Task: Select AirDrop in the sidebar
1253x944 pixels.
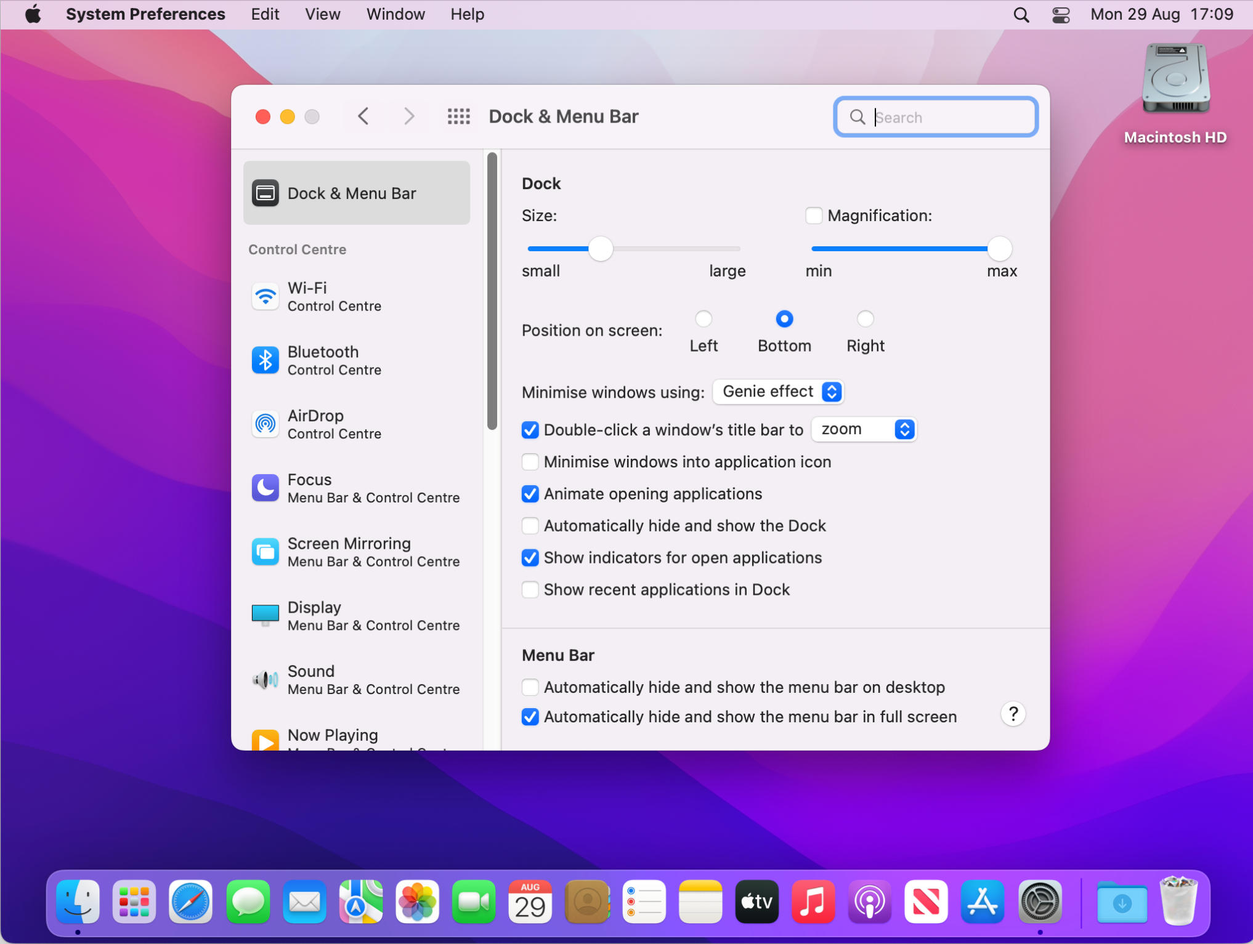Action: 357,425
